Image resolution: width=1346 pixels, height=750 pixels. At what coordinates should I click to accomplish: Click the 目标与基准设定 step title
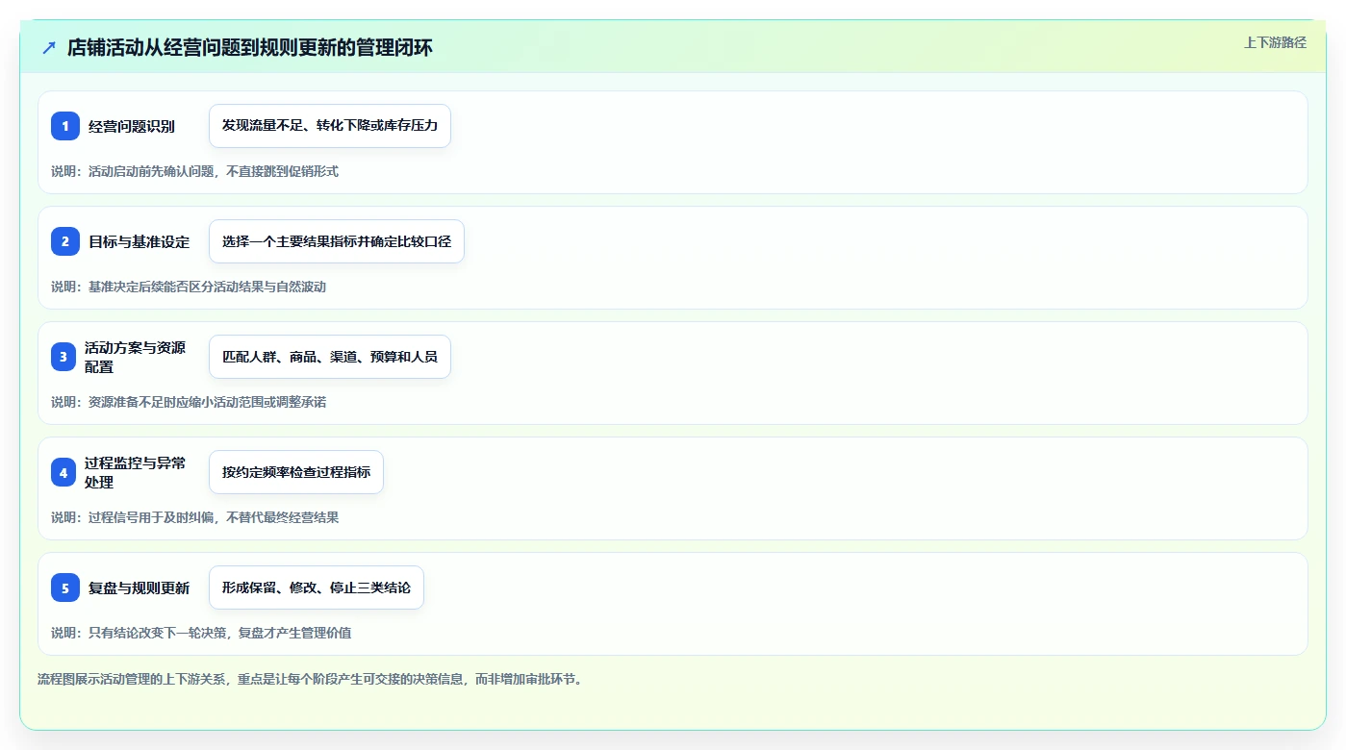[x=139, y=241]
